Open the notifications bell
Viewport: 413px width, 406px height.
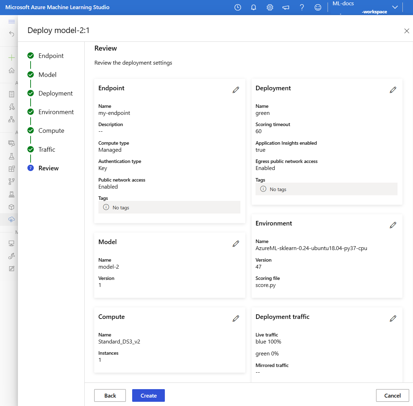click(253, 7)
